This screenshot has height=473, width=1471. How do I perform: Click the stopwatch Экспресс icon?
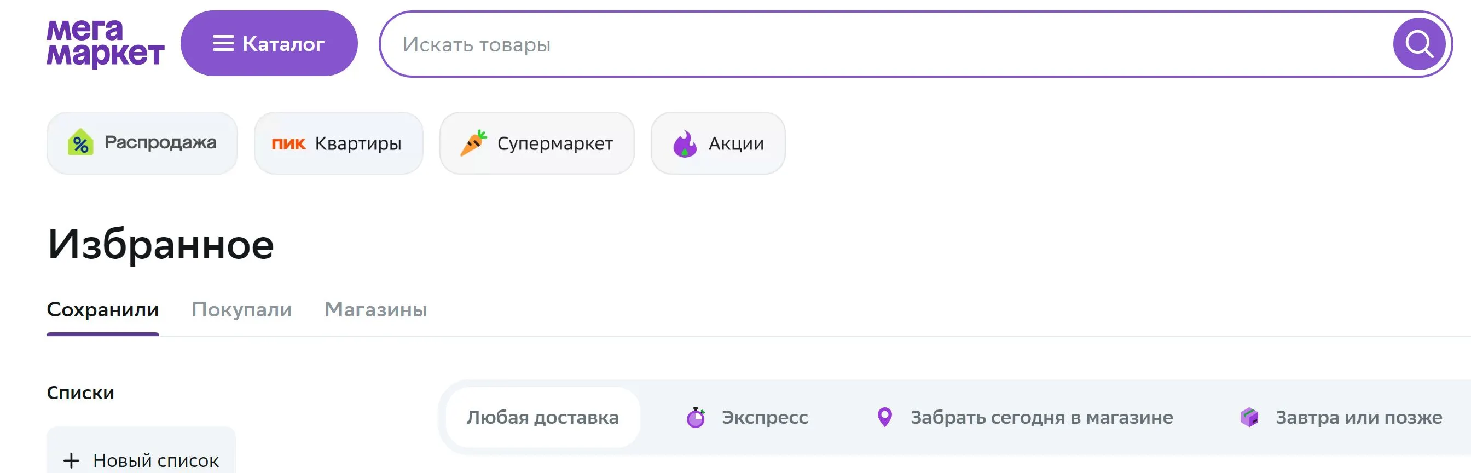[x=696, y=418]
